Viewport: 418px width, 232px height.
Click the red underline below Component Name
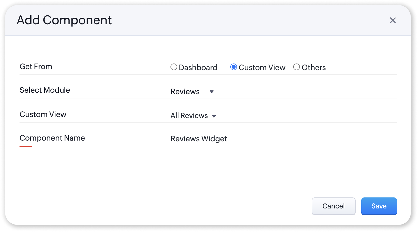26,146
